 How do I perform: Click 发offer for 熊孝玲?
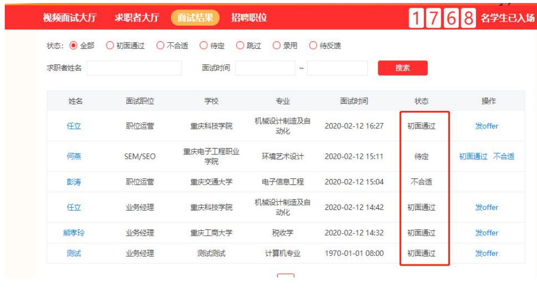tap(486, 233)
